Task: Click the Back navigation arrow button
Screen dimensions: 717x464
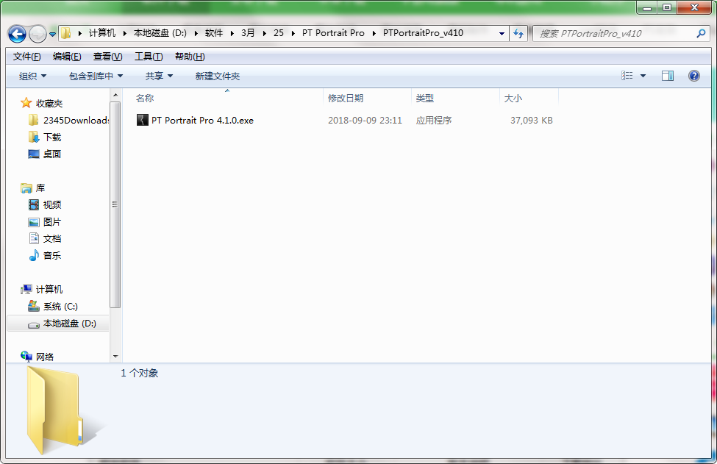Action: pyautogui.click(x=17, y=34)
